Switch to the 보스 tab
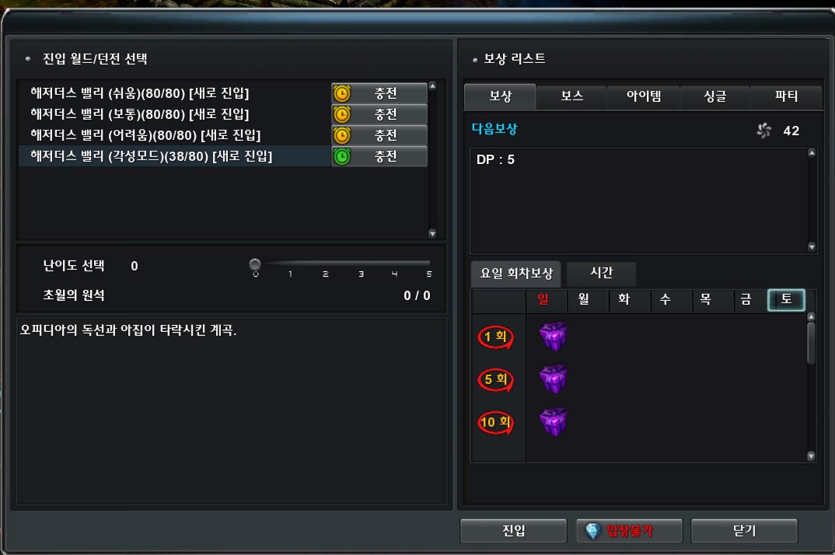This screenshot has height=555, width=835. [x=572, y=96]
